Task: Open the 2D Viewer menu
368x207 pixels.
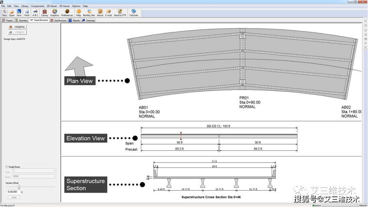Action: (52, 6)
